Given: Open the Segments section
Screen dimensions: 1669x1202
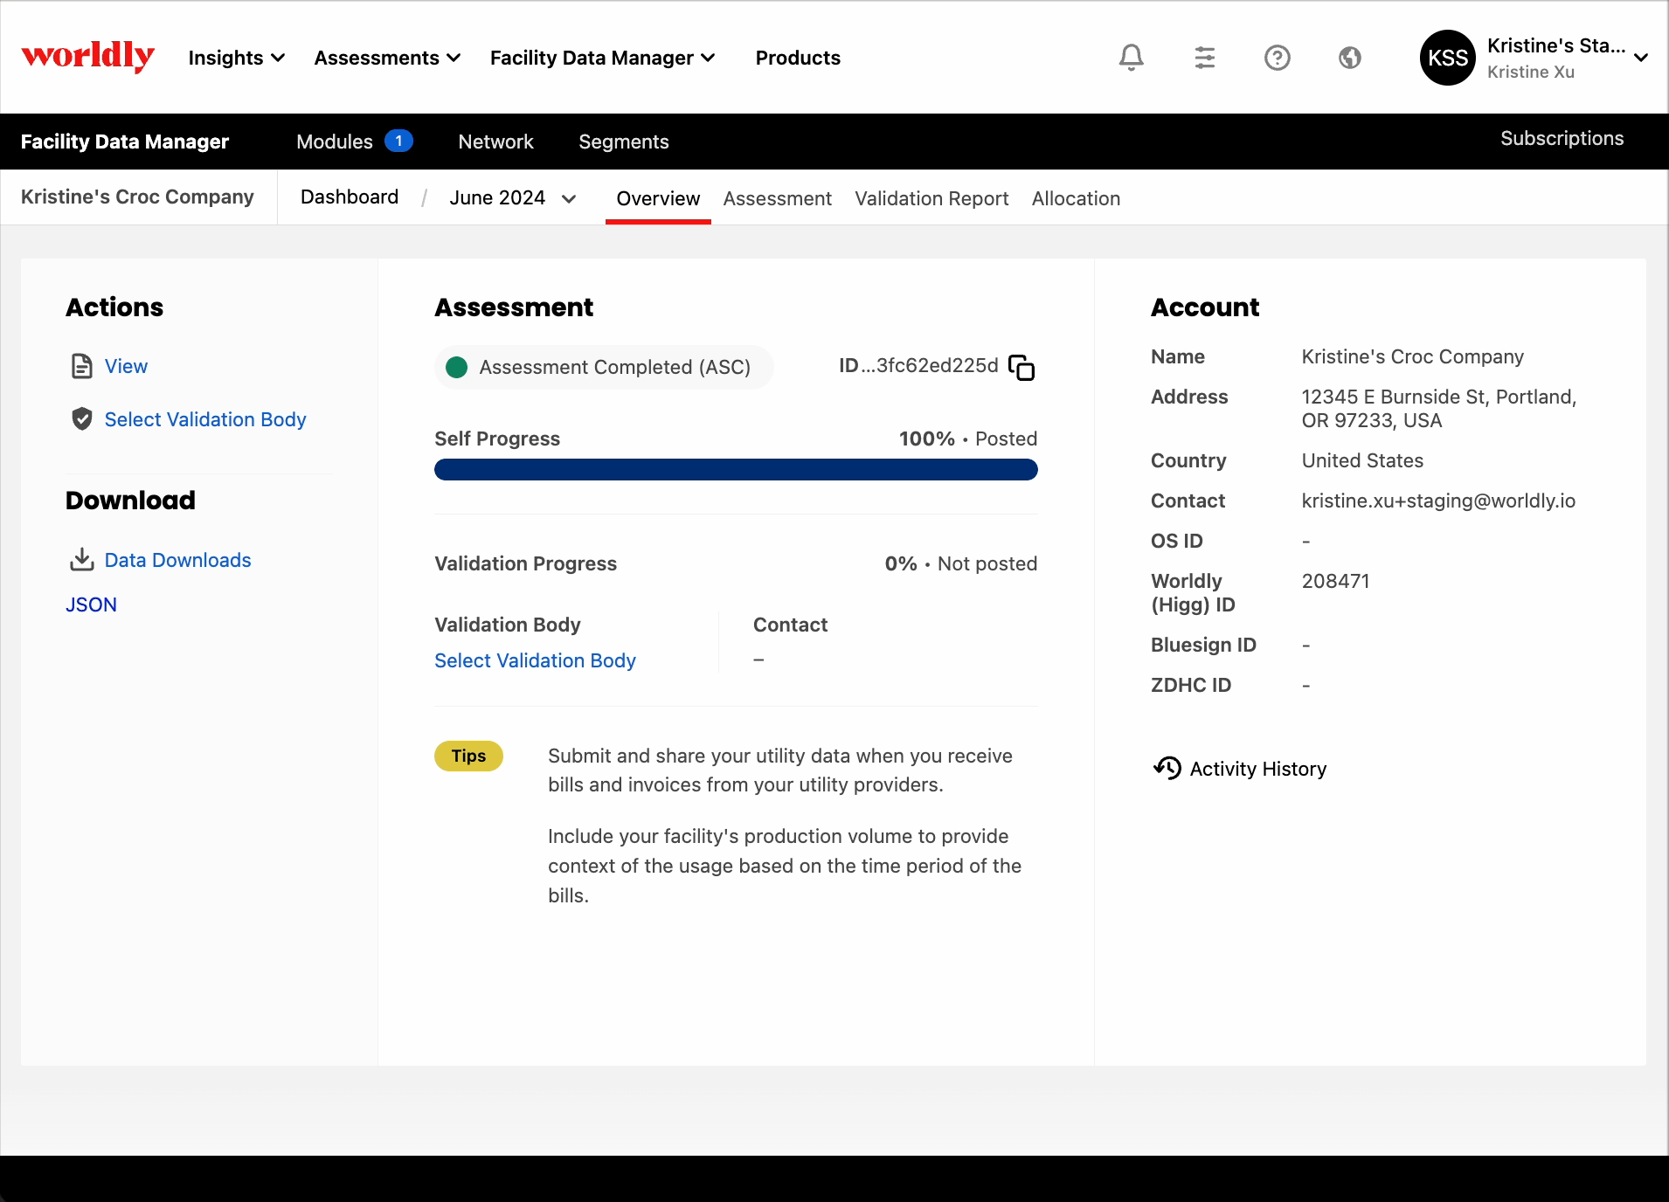Looking at the screenshot, I should (x=624, y=142).
